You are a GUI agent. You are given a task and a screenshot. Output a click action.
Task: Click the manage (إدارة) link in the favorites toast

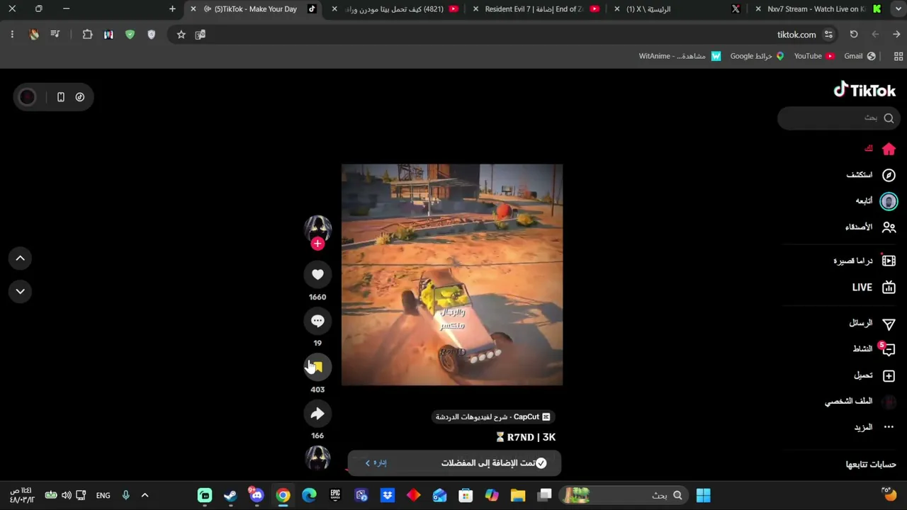pos(377,463)
